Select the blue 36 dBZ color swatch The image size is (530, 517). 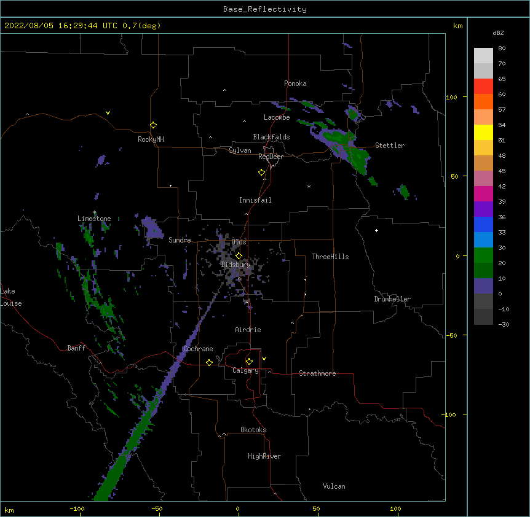[x=483, y=224]
